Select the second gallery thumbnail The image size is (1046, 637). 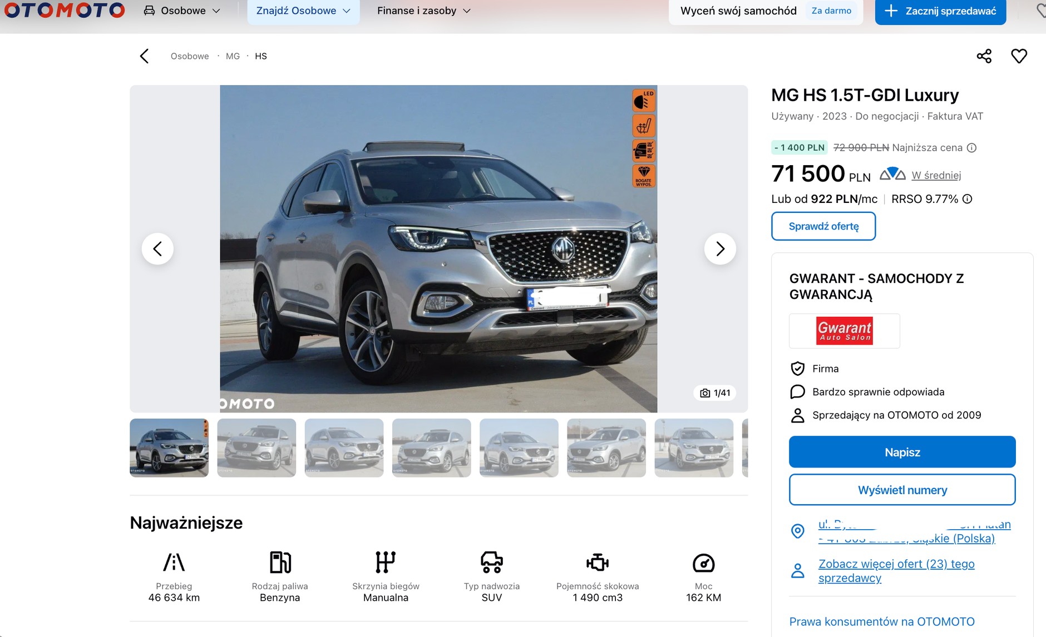(256, 447)
